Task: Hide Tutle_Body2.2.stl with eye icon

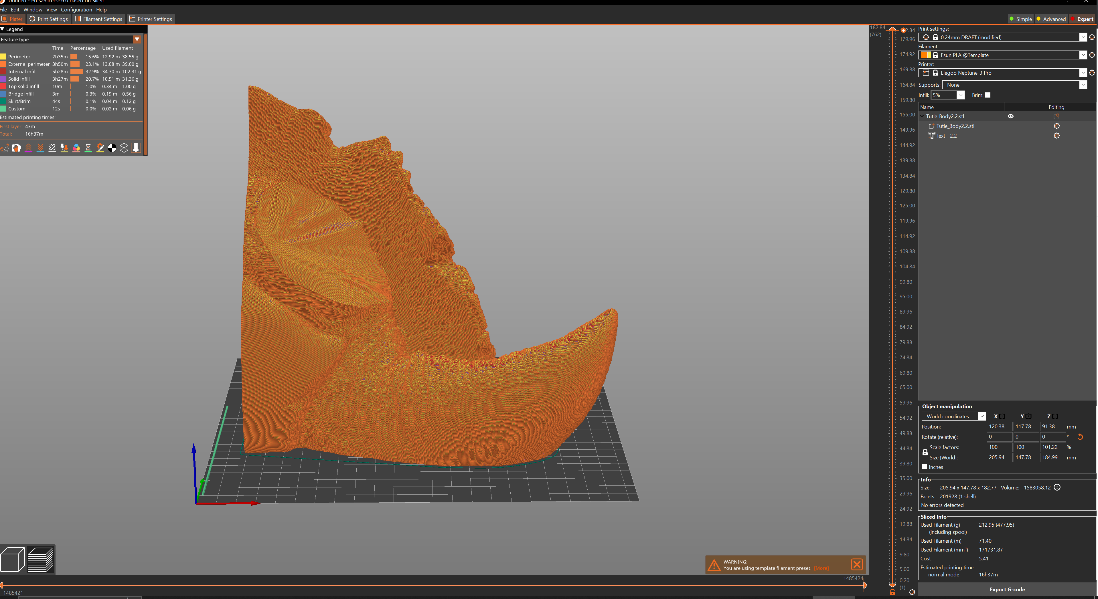Action: 1011,116
